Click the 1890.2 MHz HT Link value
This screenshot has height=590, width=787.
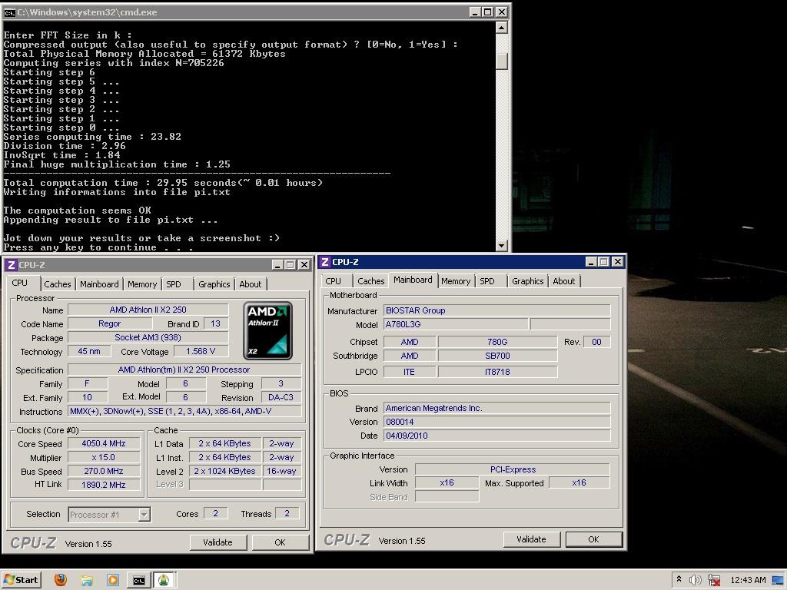click(104, 485)
